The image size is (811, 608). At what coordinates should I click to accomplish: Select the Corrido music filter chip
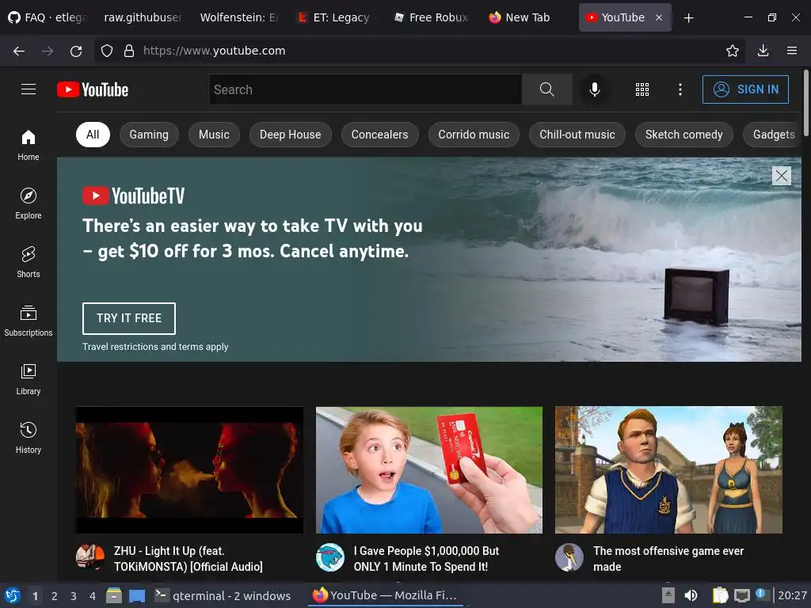click(474, 135)
